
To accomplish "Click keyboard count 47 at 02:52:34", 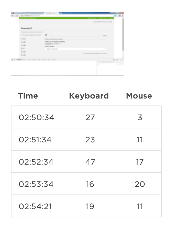I will 90,162.
